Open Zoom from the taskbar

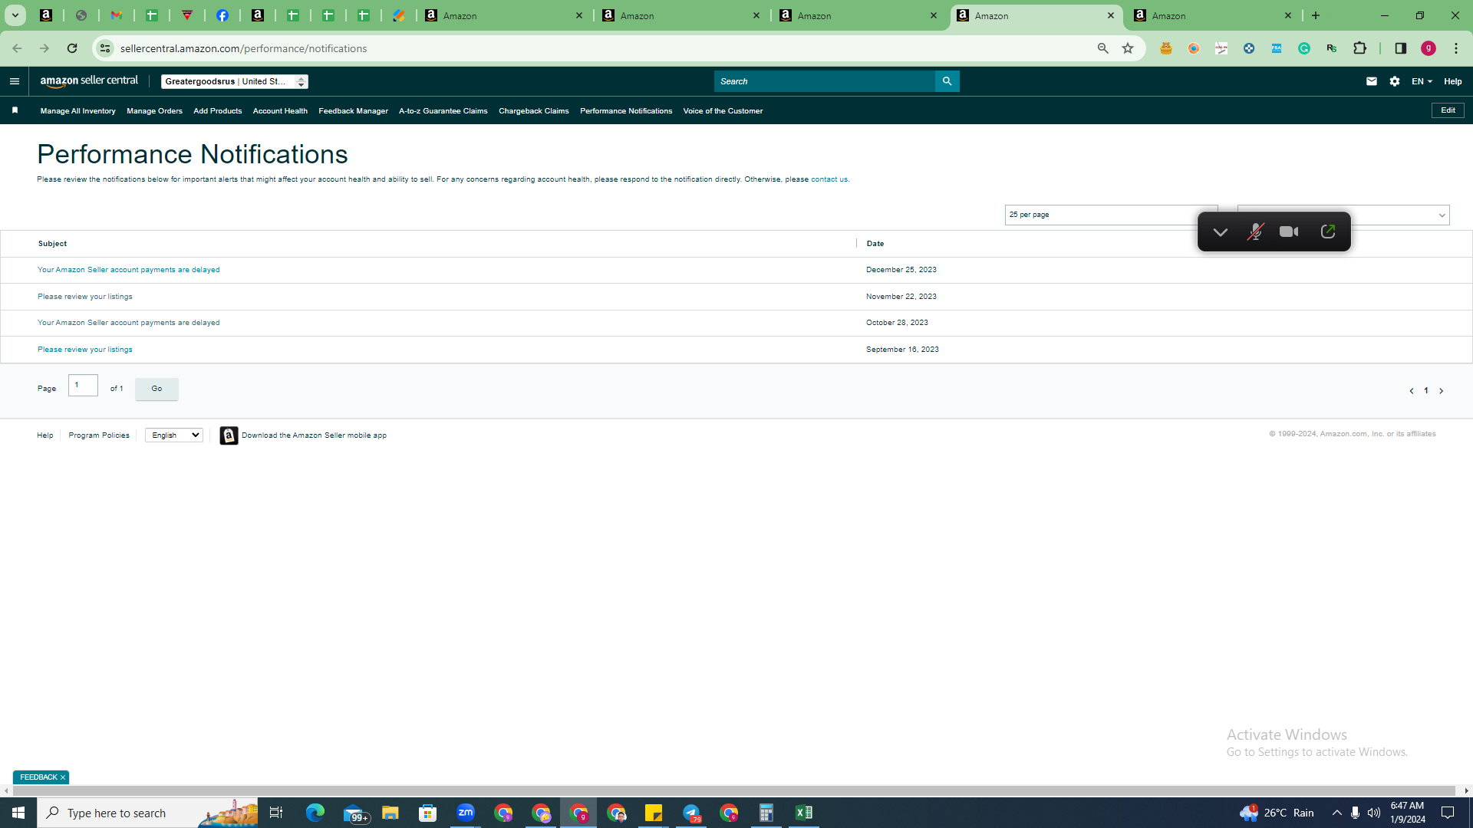point(466,813)
